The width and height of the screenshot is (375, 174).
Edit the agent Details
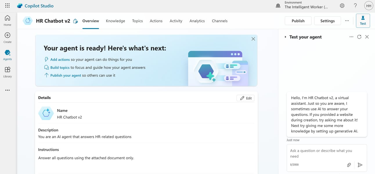pos(246,98)
